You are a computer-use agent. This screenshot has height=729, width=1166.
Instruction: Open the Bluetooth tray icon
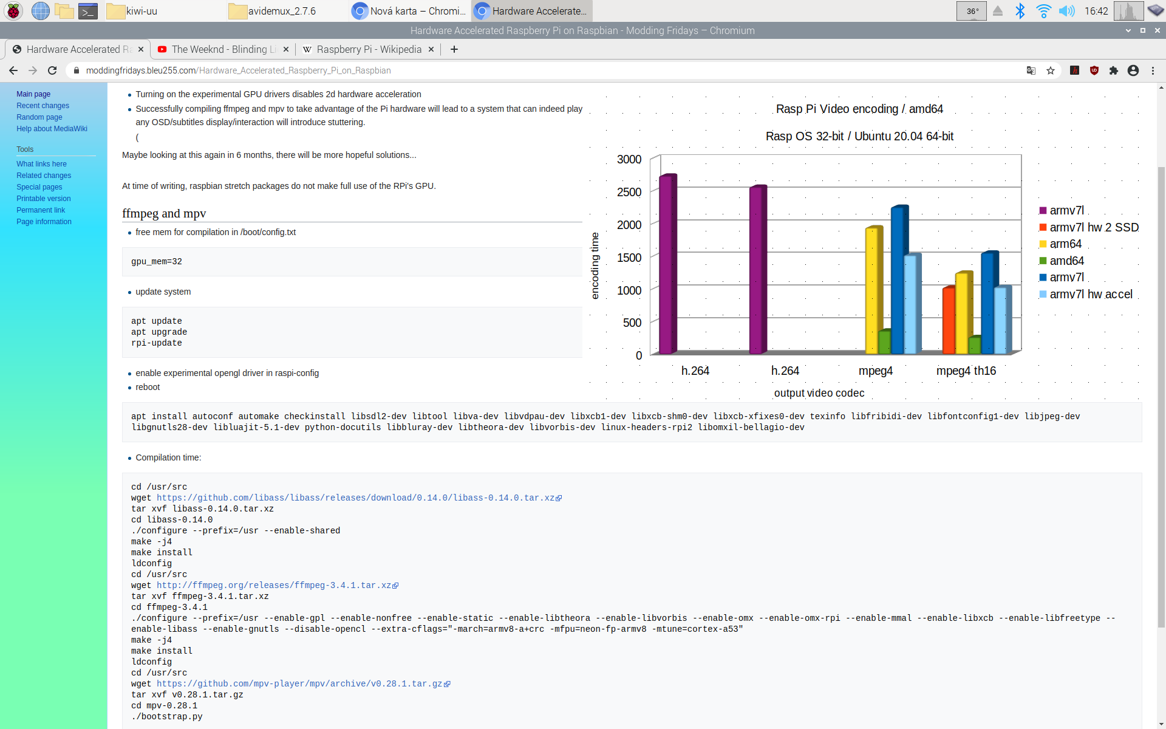pyautogui.click(x=1020, y=11)
